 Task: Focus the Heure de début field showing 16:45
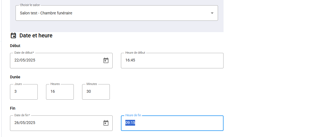172,61
